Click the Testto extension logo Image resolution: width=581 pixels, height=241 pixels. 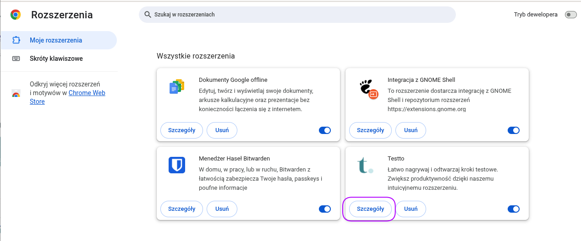(365, 165)
